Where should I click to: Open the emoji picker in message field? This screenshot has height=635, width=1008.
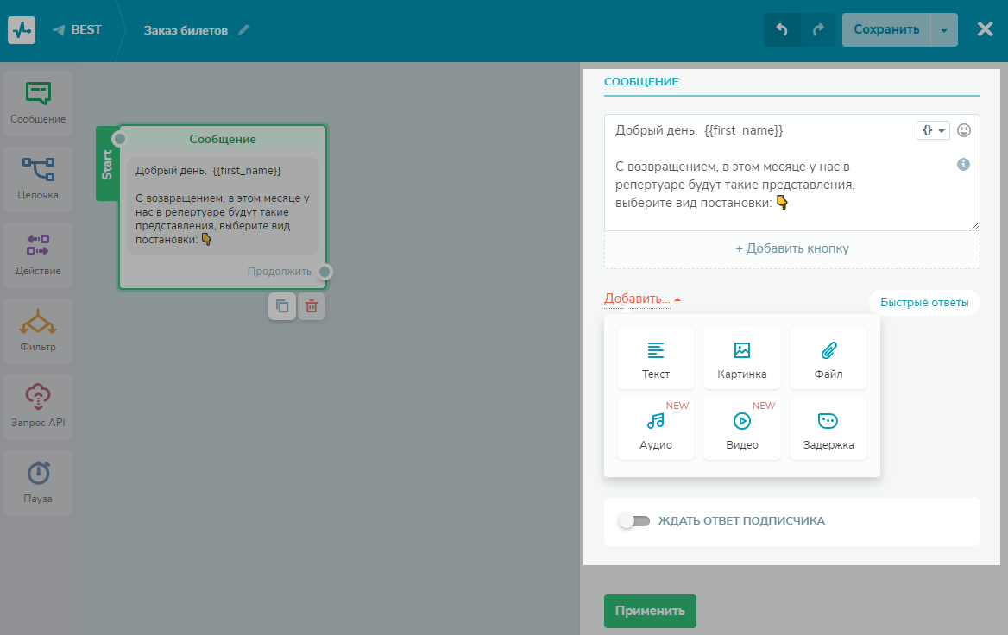coord(964,130)
